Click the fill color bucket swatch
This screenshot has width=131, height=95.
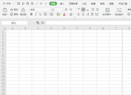coord(58,14)
